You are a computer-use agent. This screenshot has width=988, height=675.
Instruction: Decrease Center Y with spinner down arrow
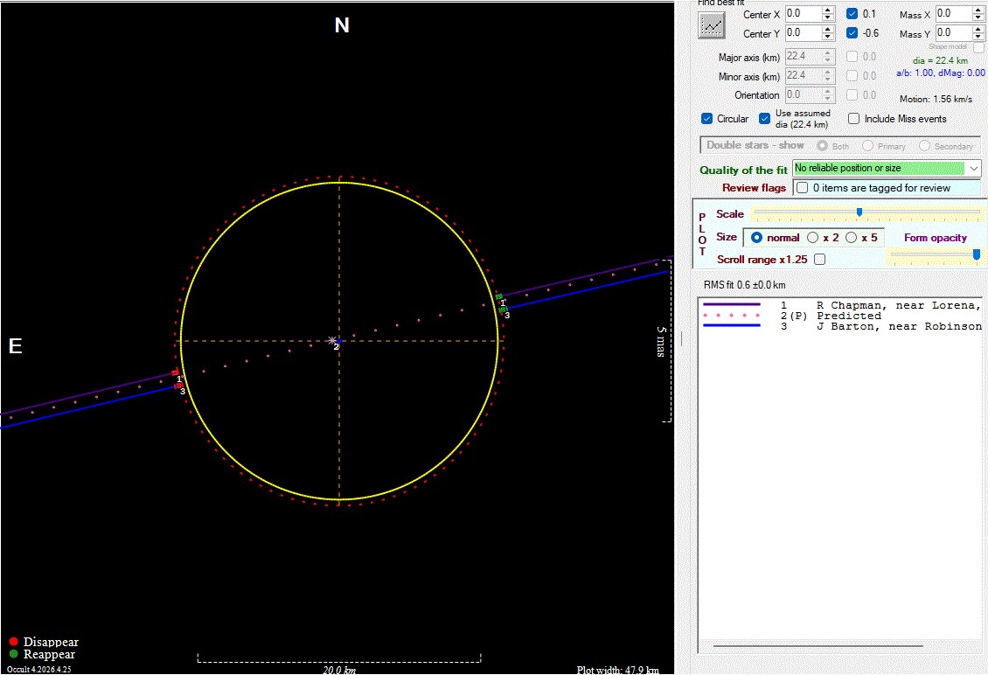click(x=828, y=37)
